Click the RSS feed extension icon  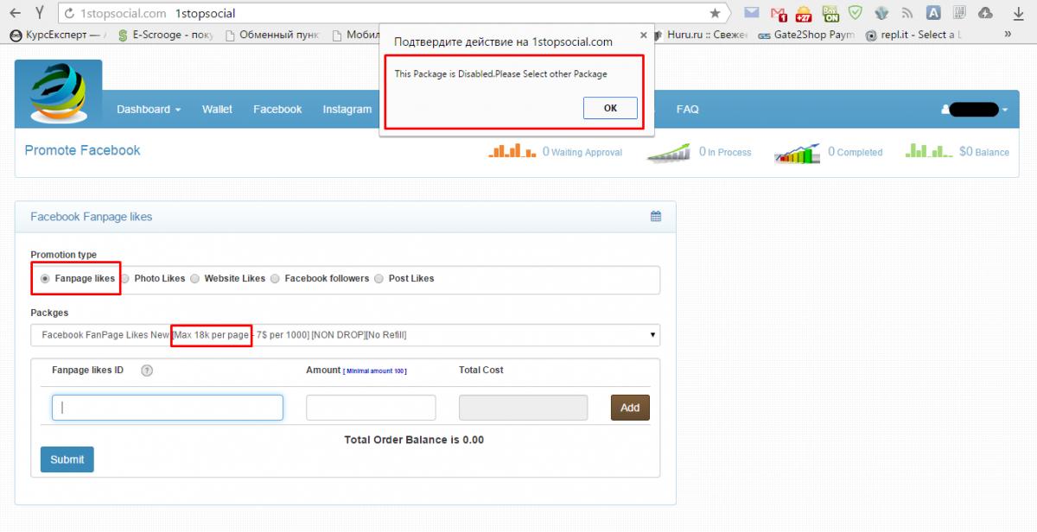tap(907, 13)
